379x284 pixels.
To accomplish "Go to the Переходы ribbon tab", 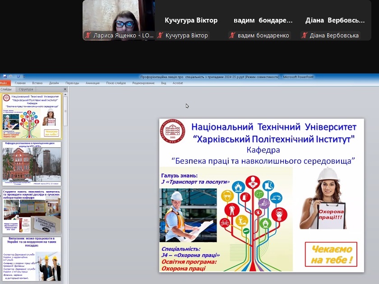I will [x=72, y=83].
